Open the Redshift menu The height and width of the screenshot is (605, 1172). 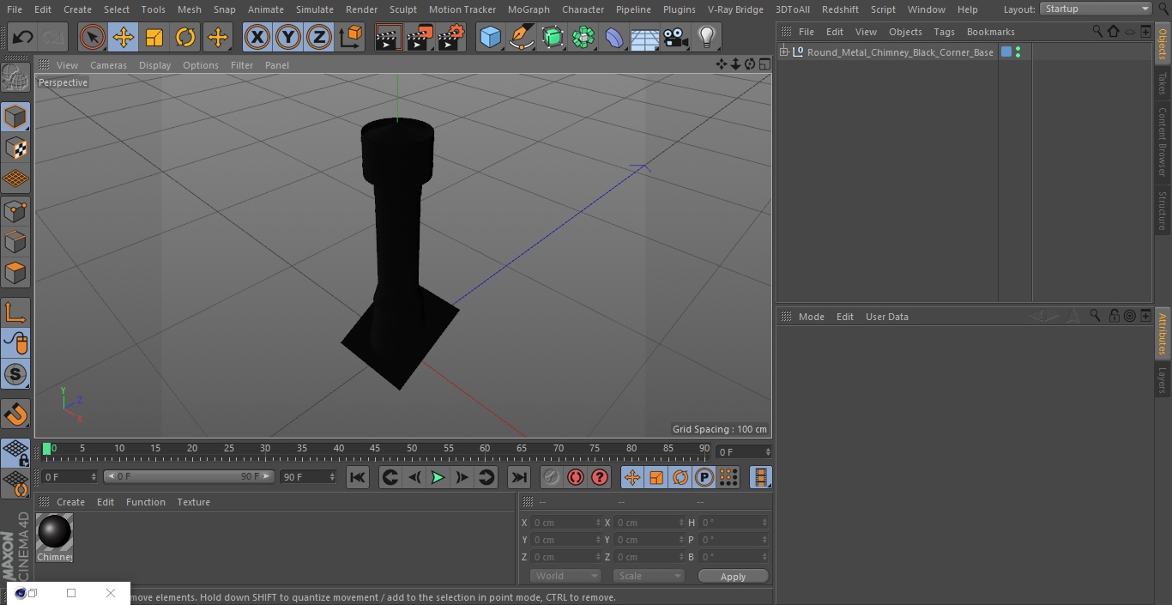point(840,9)
